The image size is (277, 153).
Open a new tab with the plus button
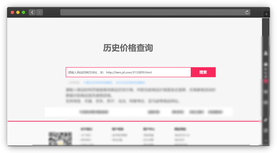coord(266,14)
